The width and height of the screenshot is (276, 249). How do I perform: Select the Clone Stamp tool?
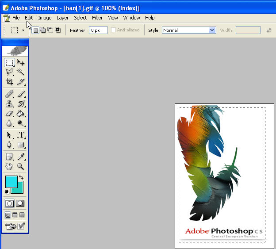pyautogui.click(x=10, y=104)
